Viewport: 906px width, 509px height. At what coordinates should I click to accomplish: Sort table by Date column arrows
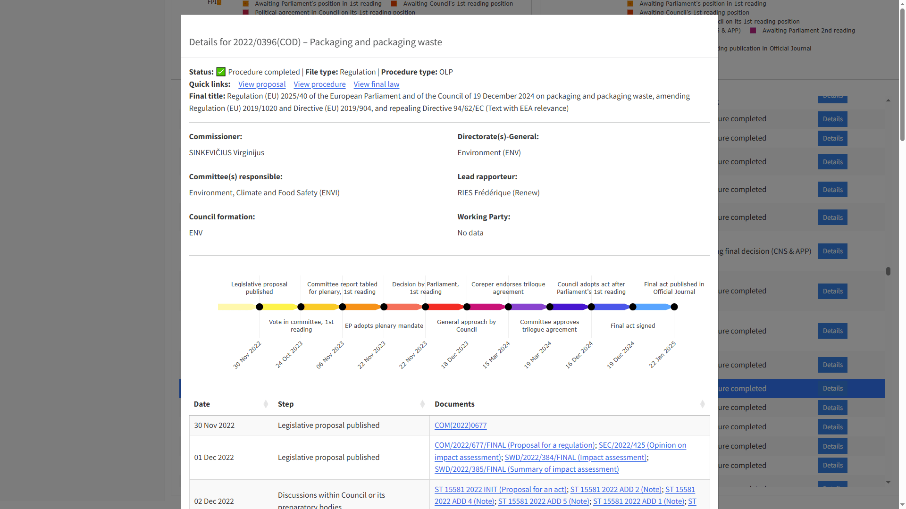coord(266,404)
